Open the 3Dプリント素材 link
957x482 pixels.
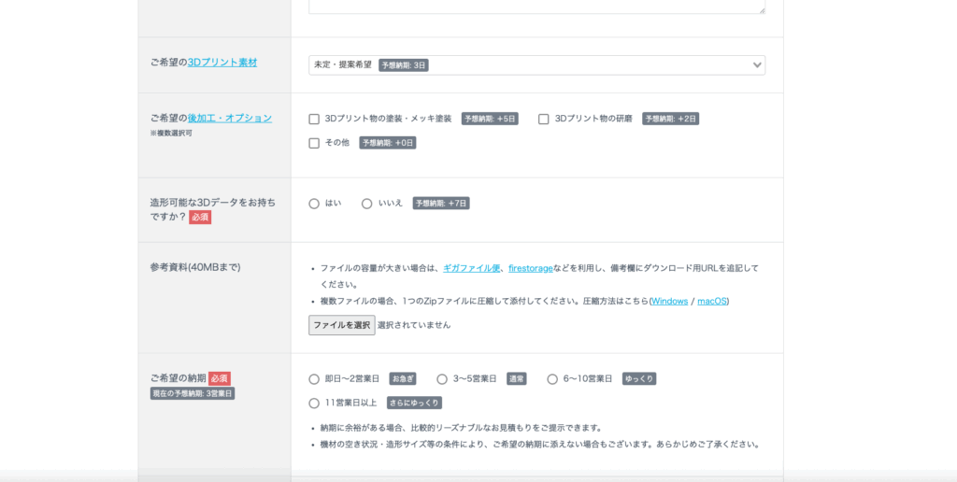(222, 63)
